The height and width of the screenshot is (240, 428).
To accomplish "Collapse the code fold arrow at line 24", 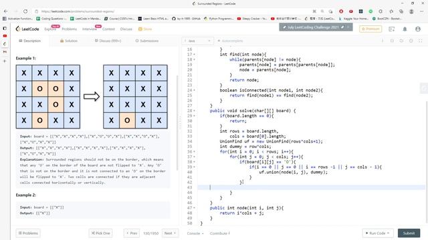I will click(195, 91).
